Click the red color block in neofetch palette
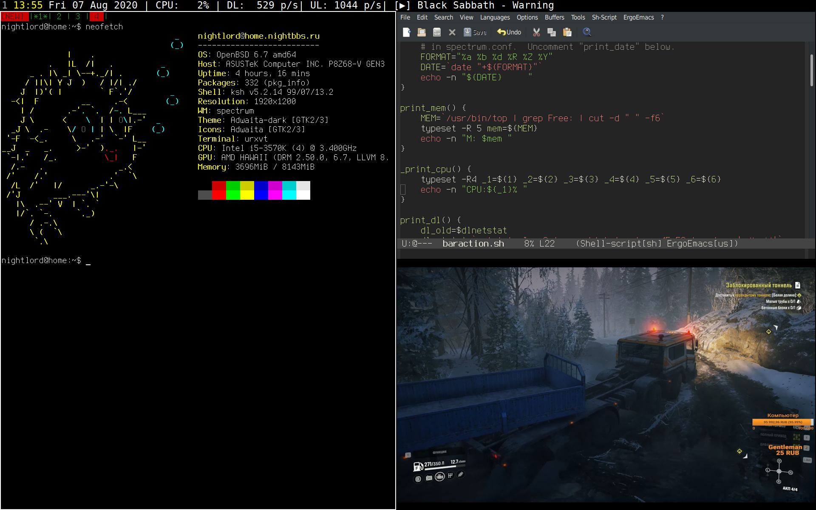The width and height of the screenshot is (816, 510). tap(219, 190)
